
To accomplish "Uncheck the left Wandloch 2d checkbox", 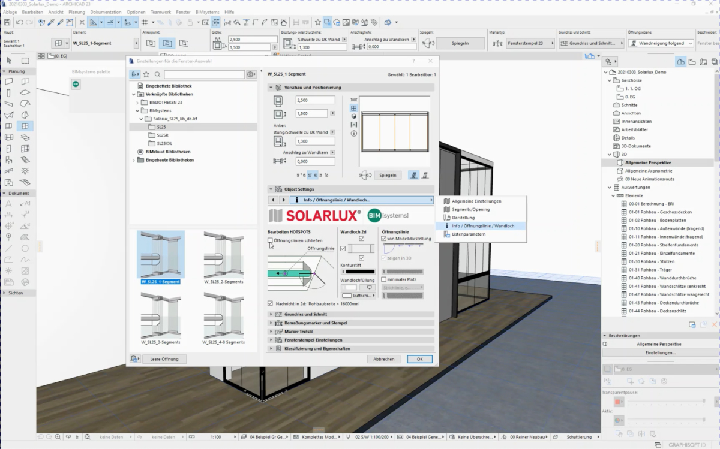I will click(343, 248).
